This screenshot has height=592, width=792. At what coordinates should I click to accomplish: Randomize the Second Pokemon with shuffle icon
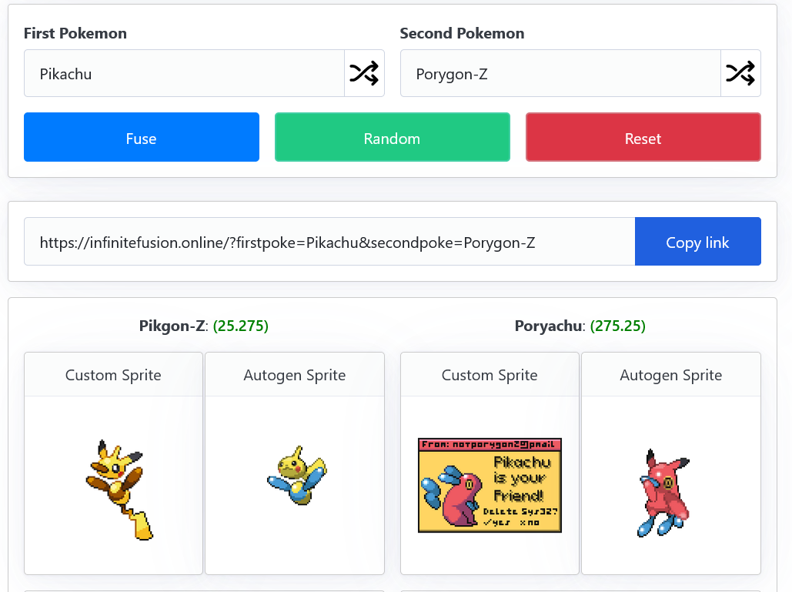pyautogui.click(x=740, y=74)
